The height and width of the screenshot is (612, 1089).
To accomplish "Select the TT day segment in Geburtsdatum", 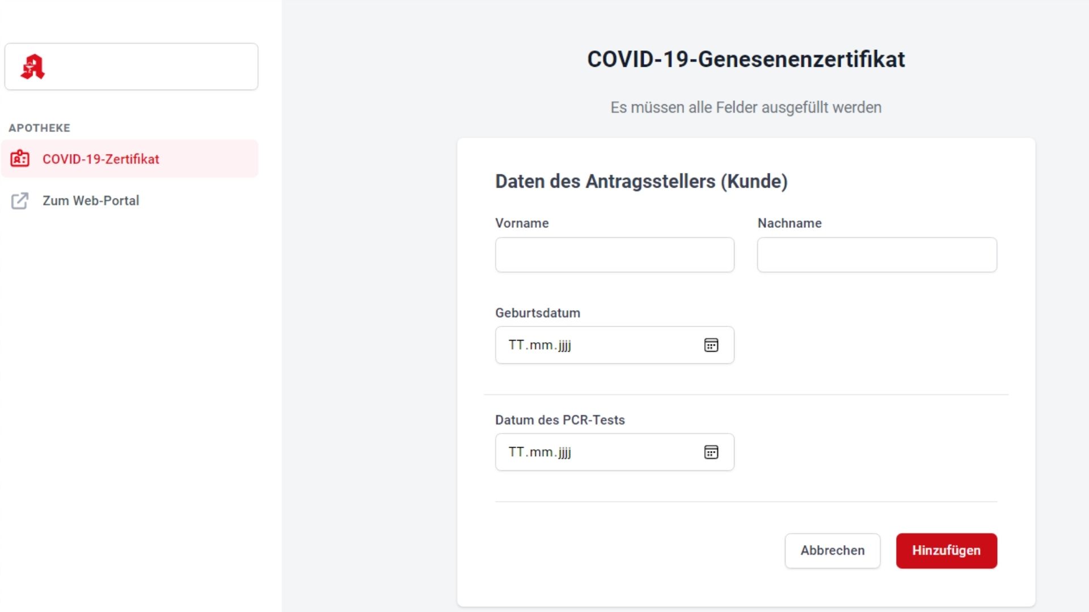I will [x=516, y=345].
